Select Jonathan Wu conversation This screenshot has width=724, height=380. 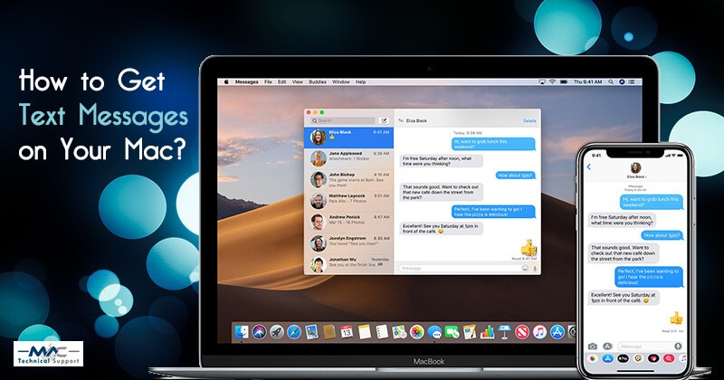[x=348, y=264]
